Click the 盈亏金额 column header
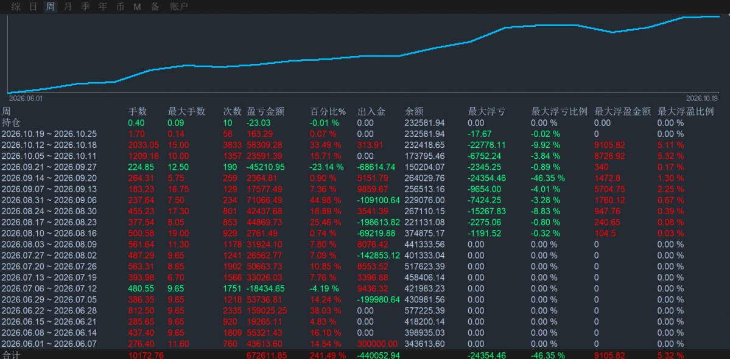This screenshot has width=730, height=359. tap(265, 111)
